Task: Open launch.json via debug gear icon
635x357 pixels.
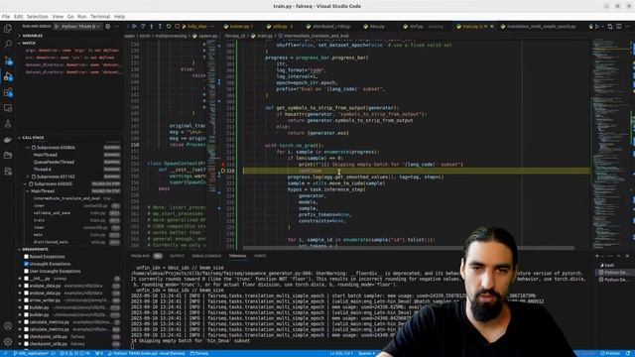Action: pos(108,27)
